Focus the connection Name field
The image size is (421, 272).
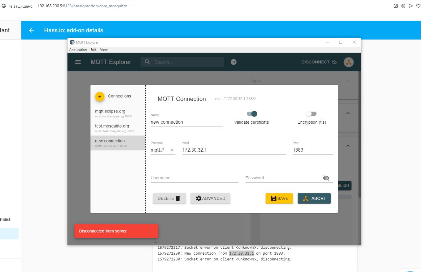[186, 122]
